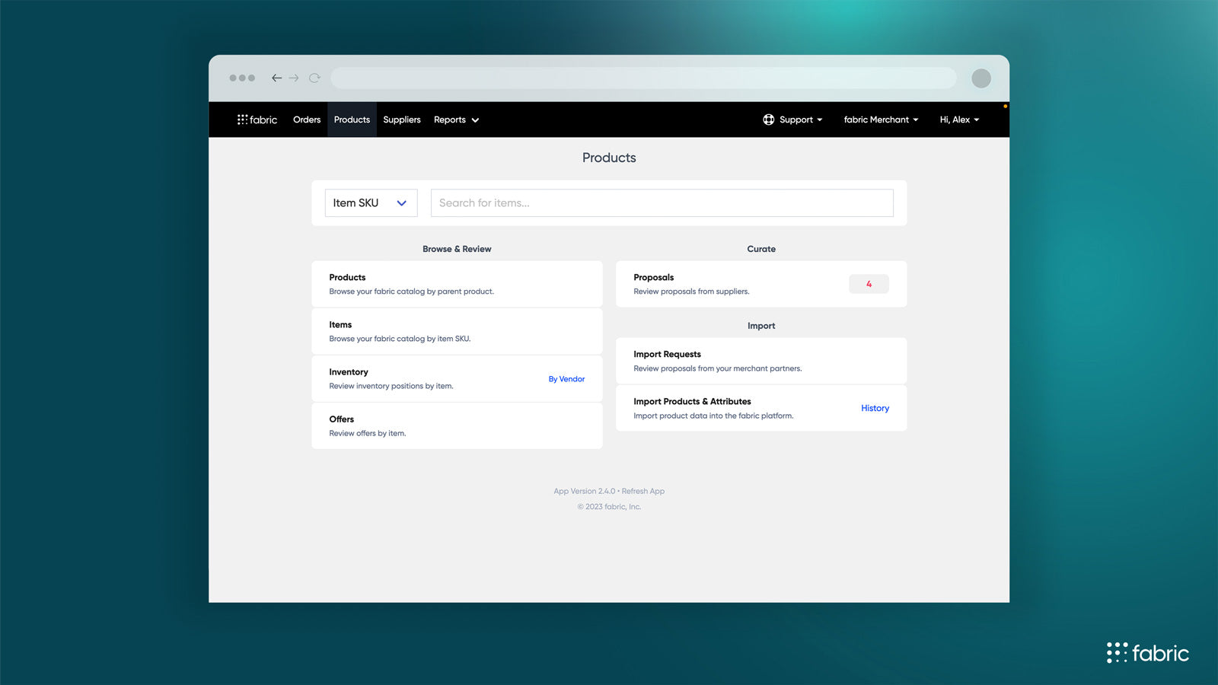Switch to the Suppliers nav item

[x=402, y=119]
